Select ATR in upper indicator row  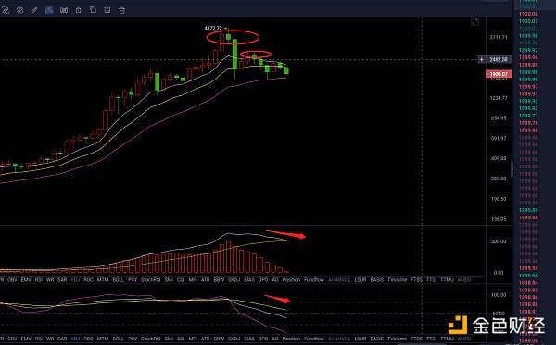coord(206,280)
